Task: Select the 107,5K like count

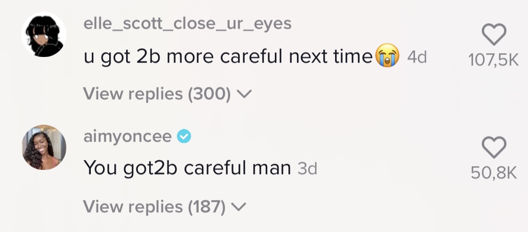Action: (494, 61)
